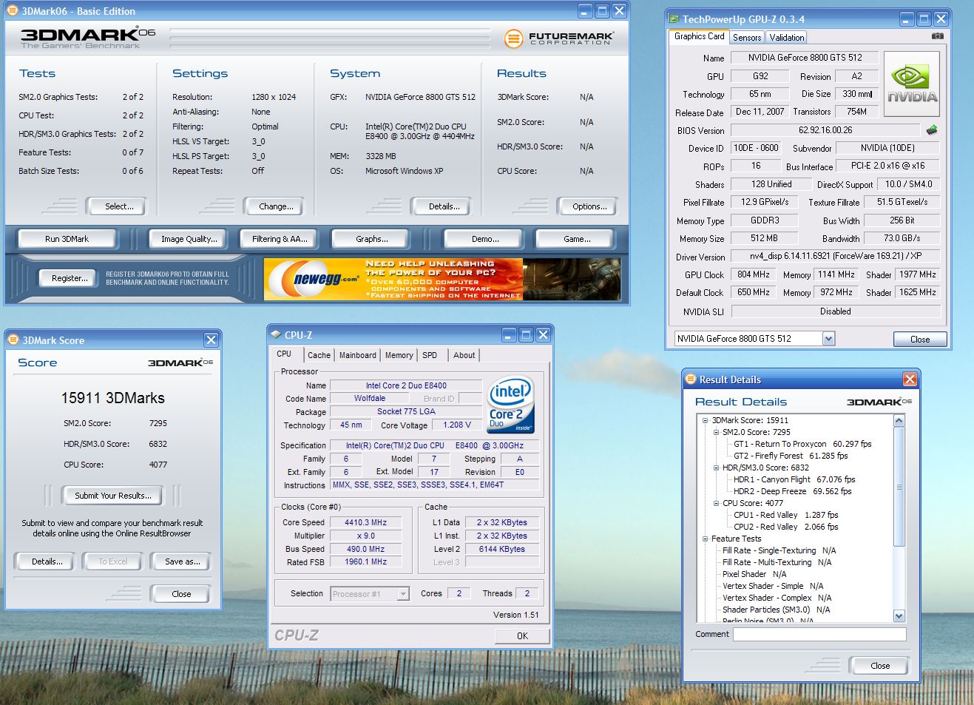Select HDR1 - Canyon Flight row
Viewport: 974px width, 705px height.
(794, 479)
